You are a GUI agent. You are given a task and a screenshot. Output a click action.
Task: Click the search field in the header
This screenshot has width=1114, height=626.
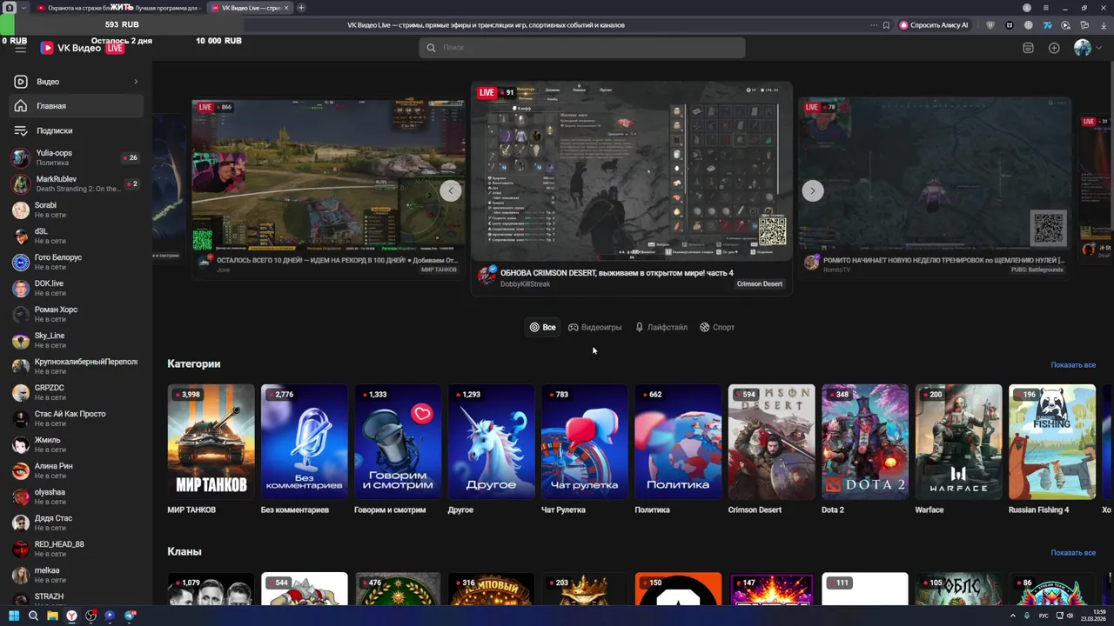tap(582, 48)
